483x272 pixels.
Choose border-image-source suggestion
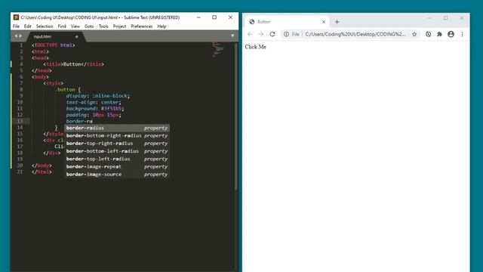[x=117, y=175]
